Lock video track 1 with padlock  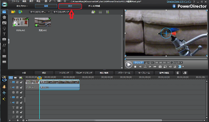(21, 82)
